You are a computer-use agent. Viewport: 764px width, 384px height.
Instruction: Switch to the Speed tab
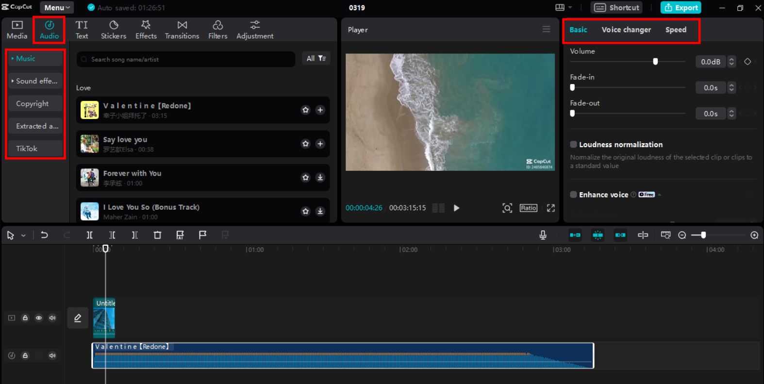pos(676,30)
